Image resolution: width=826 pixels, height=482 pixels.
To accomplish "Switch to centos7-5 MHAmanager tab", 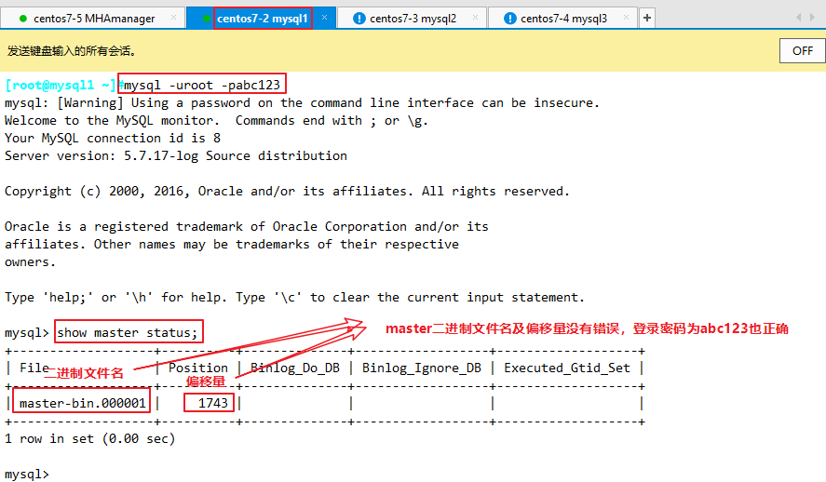I will 94,19.
